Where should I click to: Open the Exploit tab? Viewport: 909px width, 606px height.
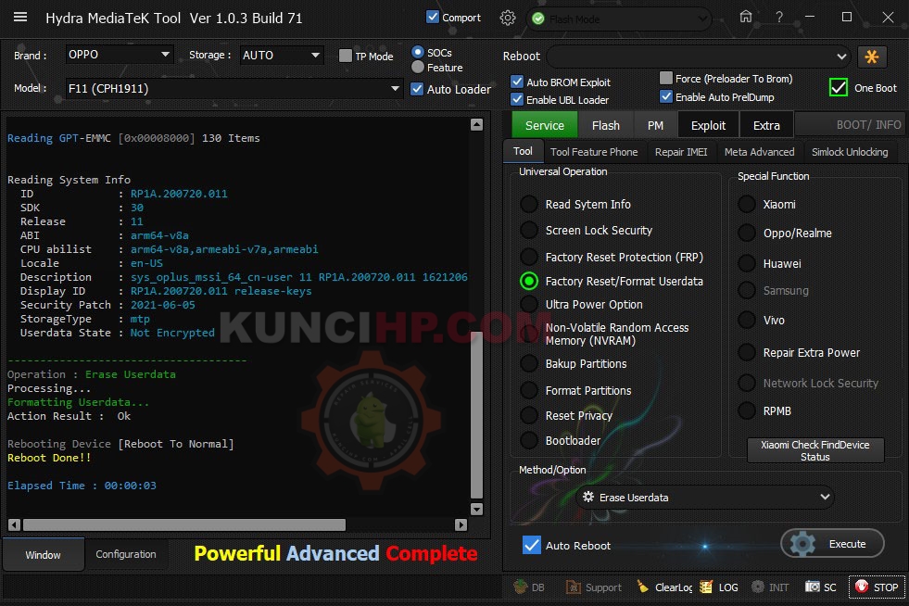click(x=708, y=125)
